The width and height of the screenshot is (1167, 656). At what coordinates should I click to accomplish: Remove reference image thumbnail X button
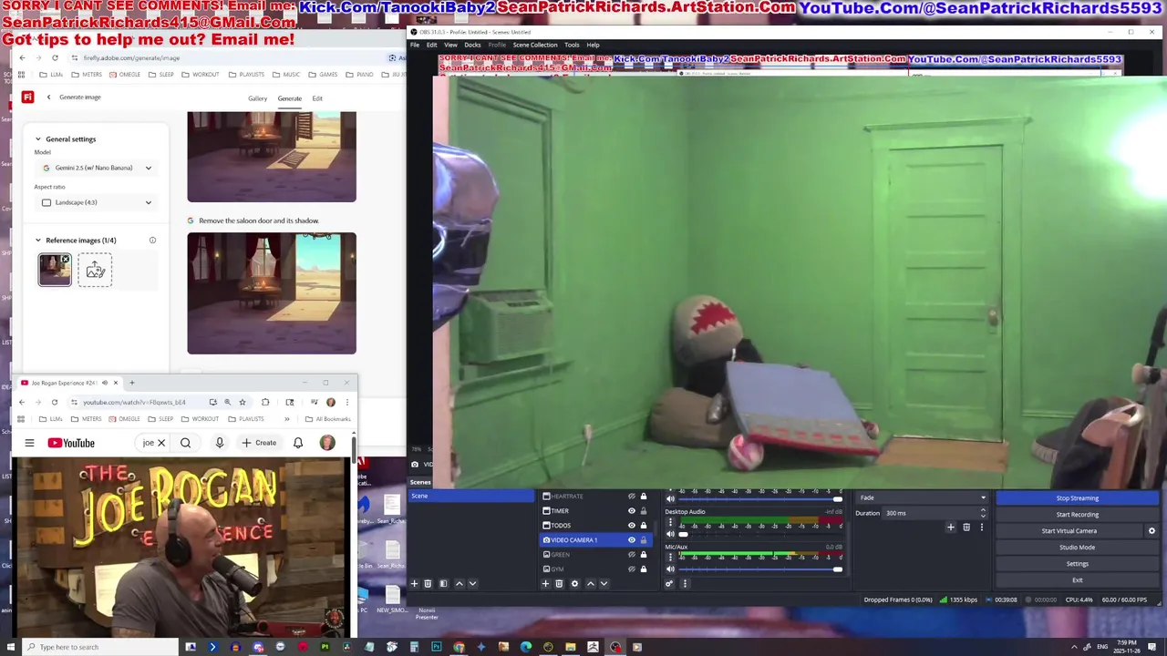65,260
